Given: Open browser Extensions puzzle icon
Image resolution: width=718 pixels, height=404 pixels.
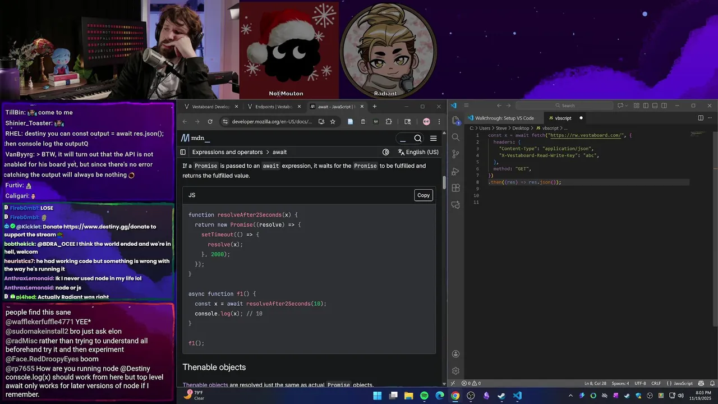Looking at the screenshot, I should point(389,121).
